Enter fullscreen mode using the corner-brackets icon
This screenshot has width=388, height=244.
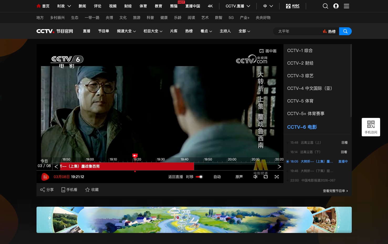(x=277, y=177)
